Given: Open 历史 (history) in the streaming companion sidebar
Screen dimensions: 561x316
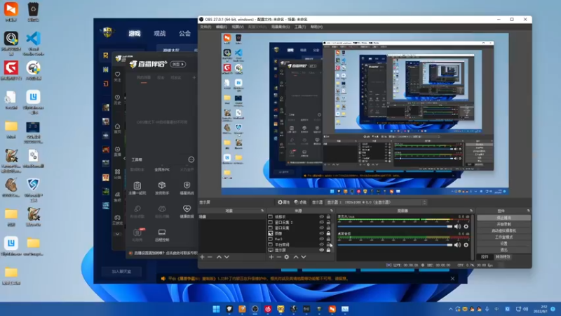Looking at the screenshot, I should [x=117, y=99].
